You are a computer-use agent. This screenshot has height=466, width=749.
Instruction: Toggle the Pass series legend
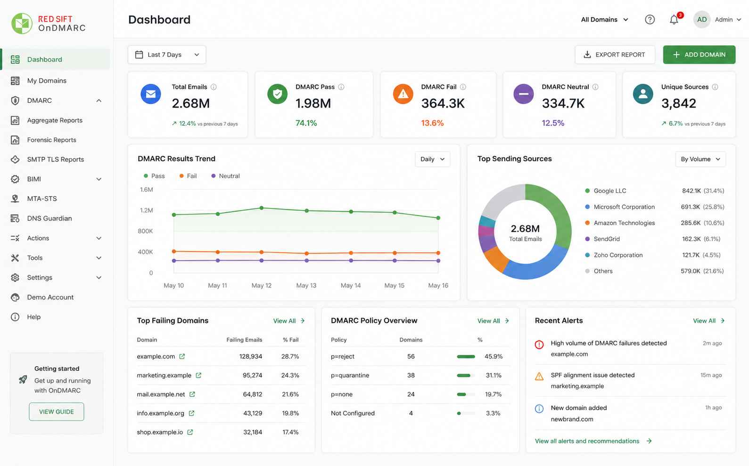[x=154, y=176]
